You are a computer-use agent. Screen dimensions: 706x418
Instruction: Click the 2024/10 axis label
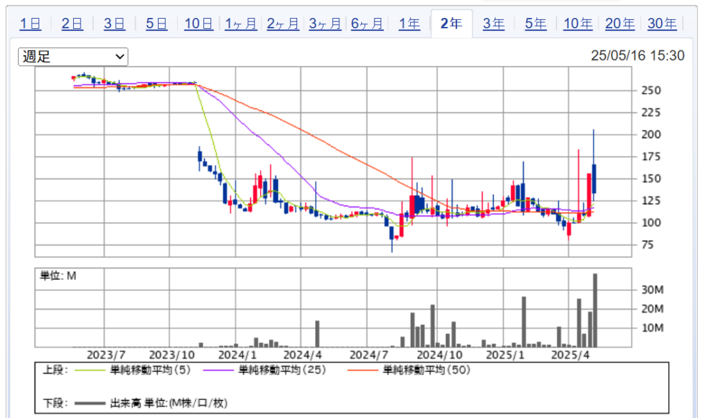tap(439, 355)
